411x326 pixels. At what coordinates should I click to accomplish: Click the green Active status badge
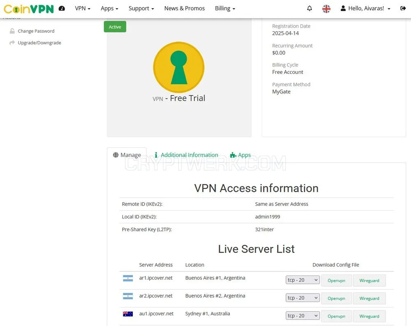coord(115,27)
